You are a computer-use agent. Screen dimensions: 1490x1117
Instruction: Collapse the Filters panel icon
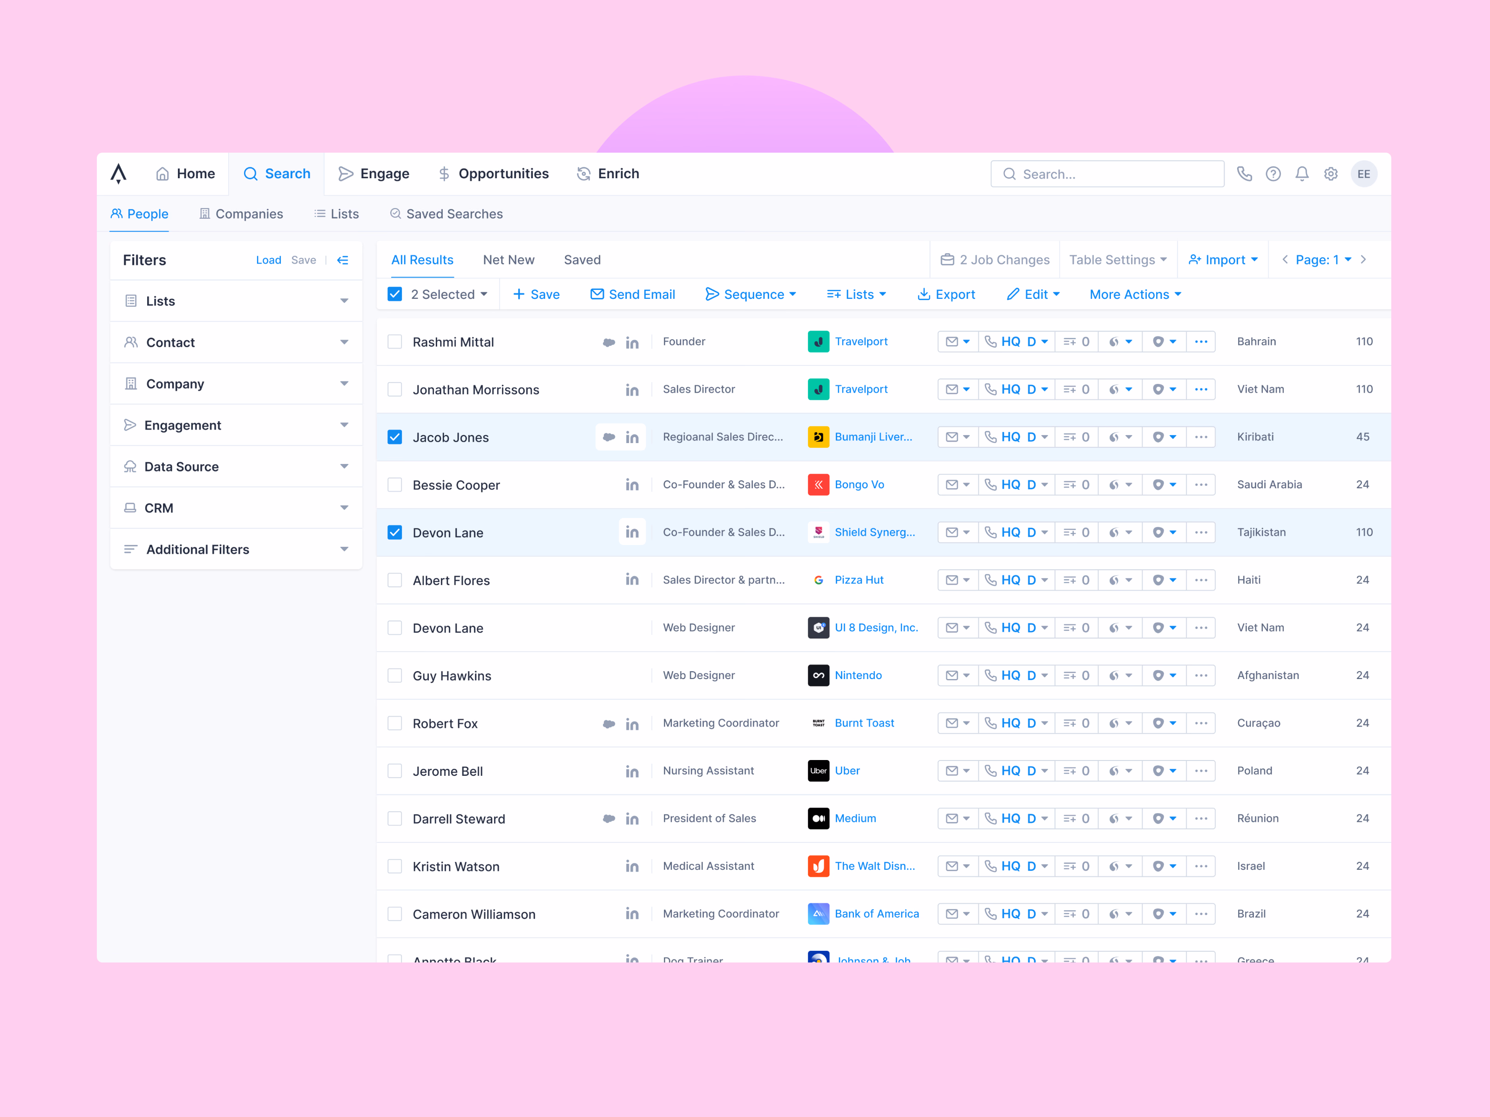point(343,260)
